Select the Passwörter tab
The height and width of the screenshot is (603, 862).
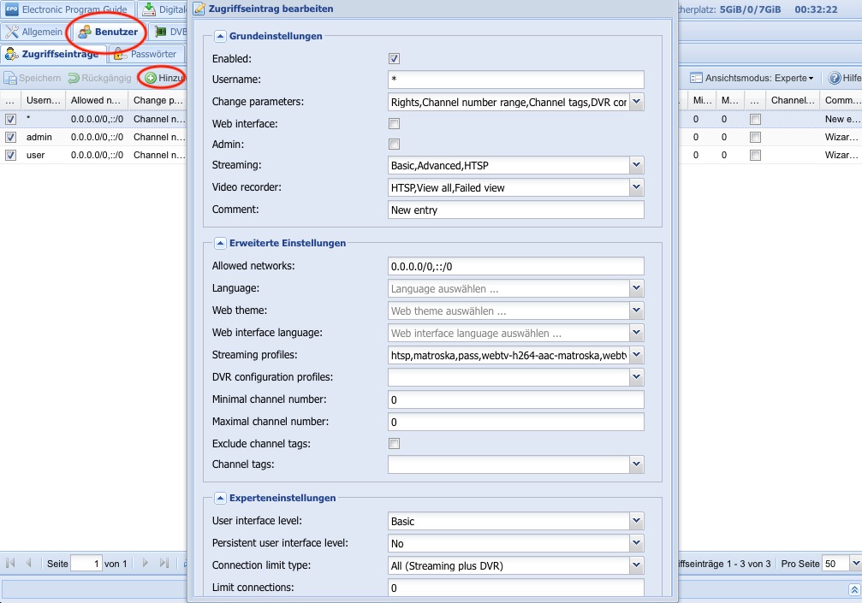pyautogui.click(x=146, y=54)
